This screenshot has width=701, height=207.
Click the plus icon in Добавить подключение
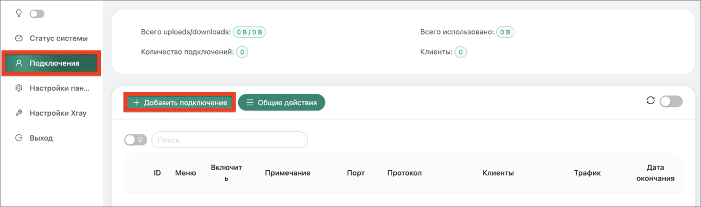[136, 103]
